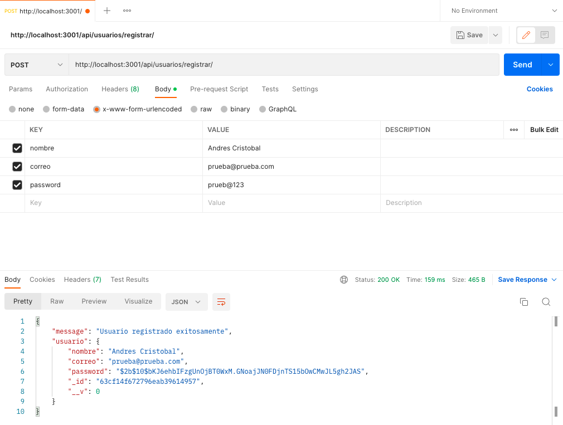This screenshot has height=425, width=563.
Task: Click the password key cell
Action: [114, 185]
